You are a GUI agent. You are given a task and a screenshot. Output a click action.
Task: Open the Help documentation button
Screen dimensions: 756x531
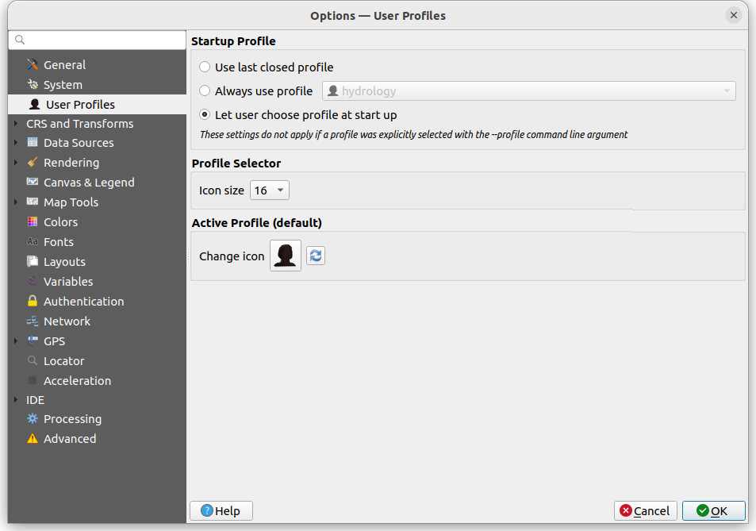pyautogui.click(x=221, y=511)
